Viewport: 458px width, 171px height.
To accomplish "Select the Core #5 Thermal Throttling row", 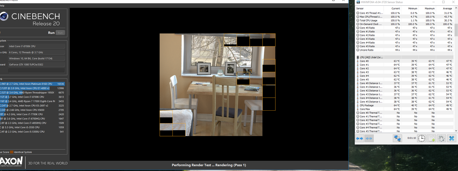I will coord(404,131).
